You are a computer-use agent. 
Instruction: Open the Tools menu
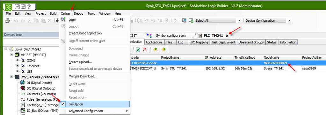click(x=91, y=13)
